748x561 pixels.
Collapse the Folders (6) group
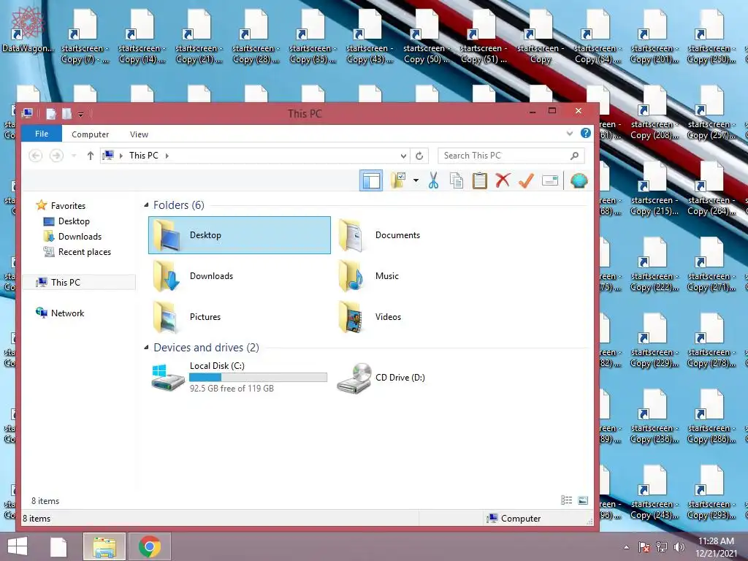click(146, 205)
